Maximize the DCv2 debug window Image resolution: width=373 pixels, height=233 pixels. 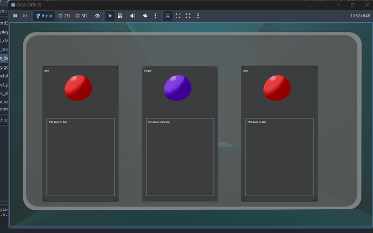(352, 4)
